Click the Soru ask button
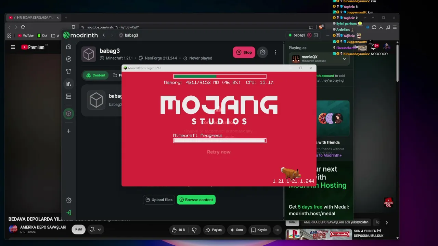 (x=236, y=230)
